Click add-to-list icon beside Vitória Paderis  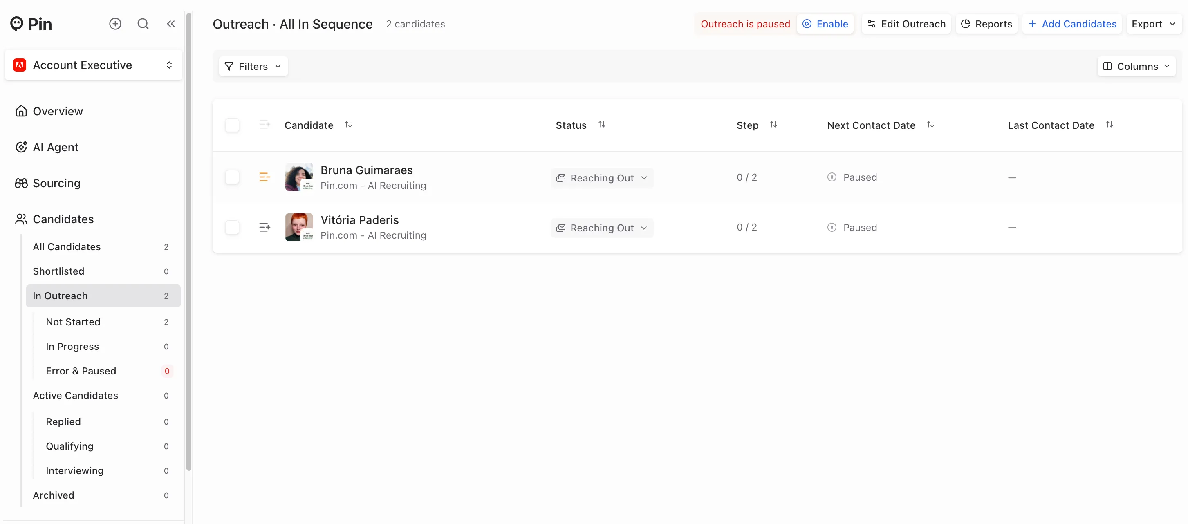[264, 227]
